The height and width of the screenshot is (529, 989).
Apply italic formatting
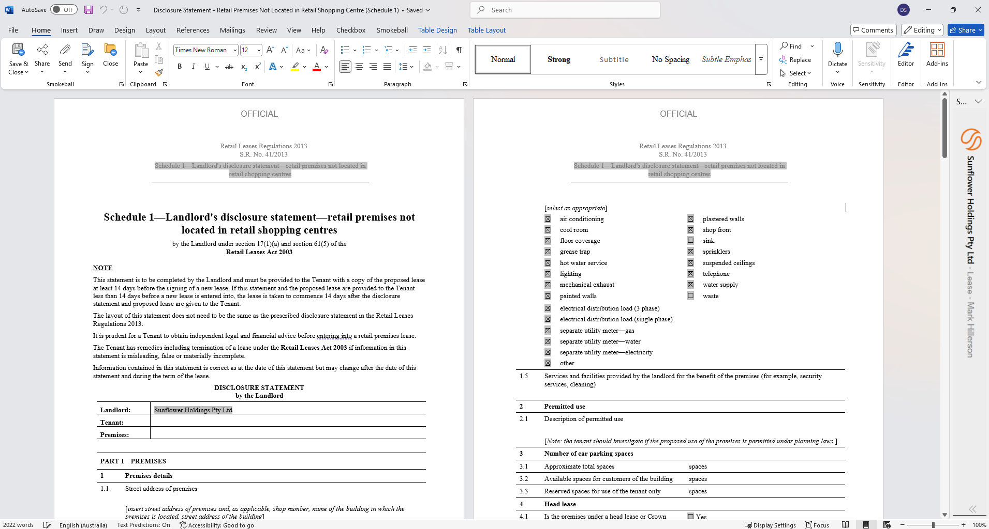(x=194, y=67)
